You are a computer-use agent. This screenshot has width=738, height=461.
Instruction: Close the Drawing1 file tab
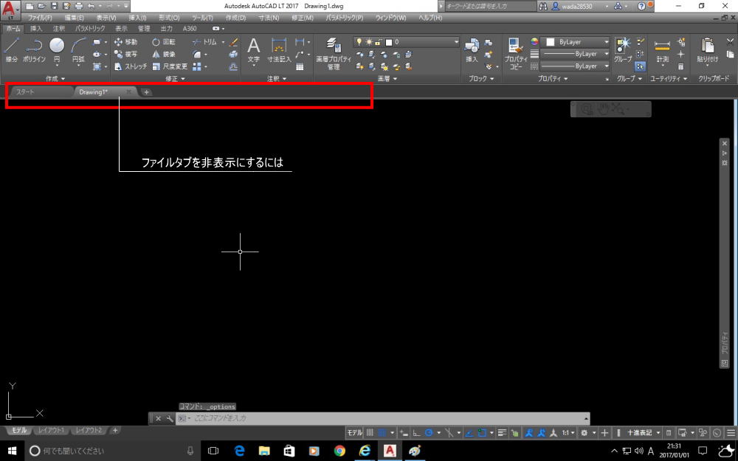tap(128, 91)
